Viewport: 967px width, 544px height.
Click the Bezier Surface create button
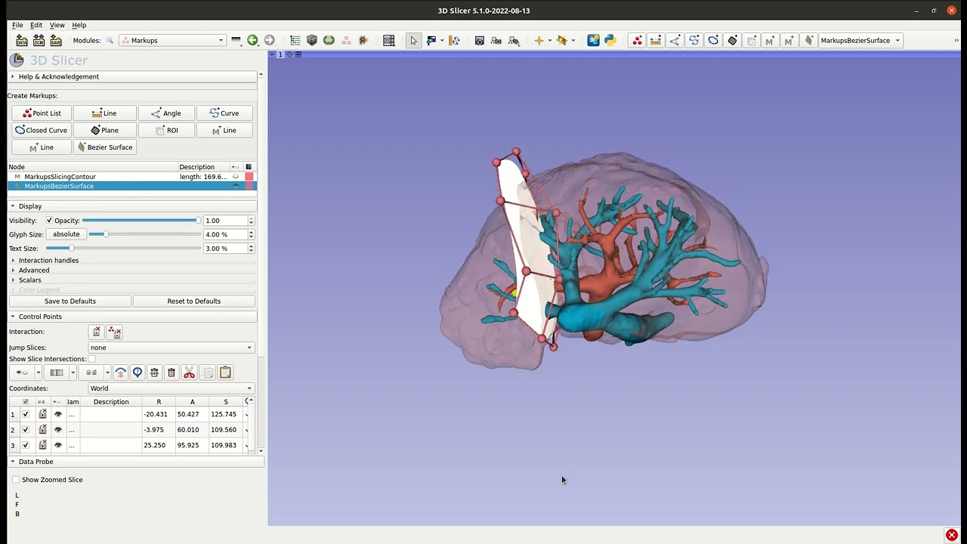(x=105, y=147)
